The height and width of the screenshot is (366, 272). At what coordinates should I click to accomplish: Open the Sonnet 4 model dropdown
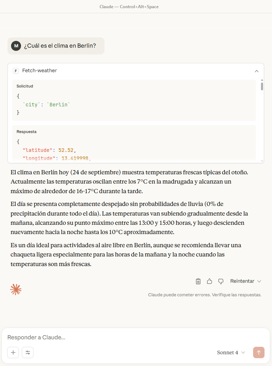(x=231, y=352)
